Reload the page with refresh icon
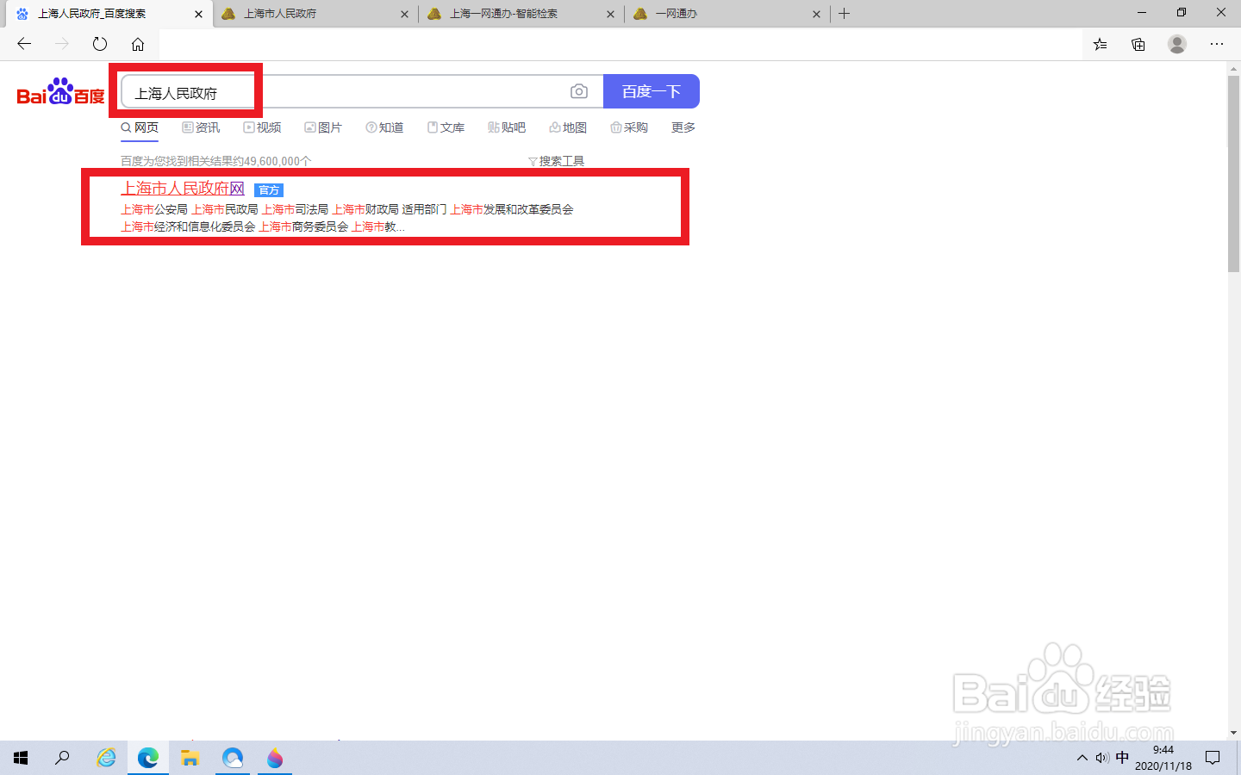Image resolution: width=1241 pixels, height=775 pixels. pyautogui.click(x=100, y=44)
